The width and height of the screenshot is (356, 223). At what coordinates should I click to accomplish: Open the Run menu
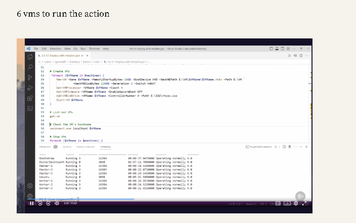(x=83, y=49)
